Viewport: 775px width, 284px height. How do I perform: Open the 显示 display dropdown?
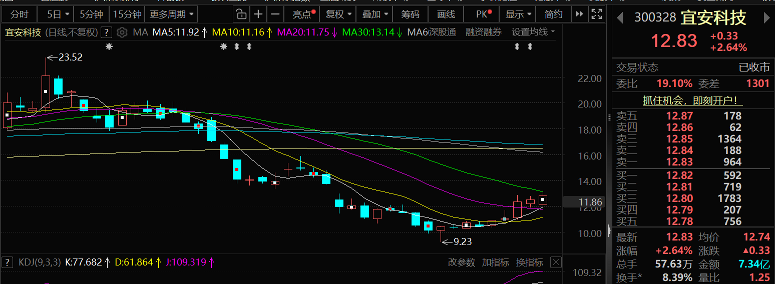click(x=518, y=14)
